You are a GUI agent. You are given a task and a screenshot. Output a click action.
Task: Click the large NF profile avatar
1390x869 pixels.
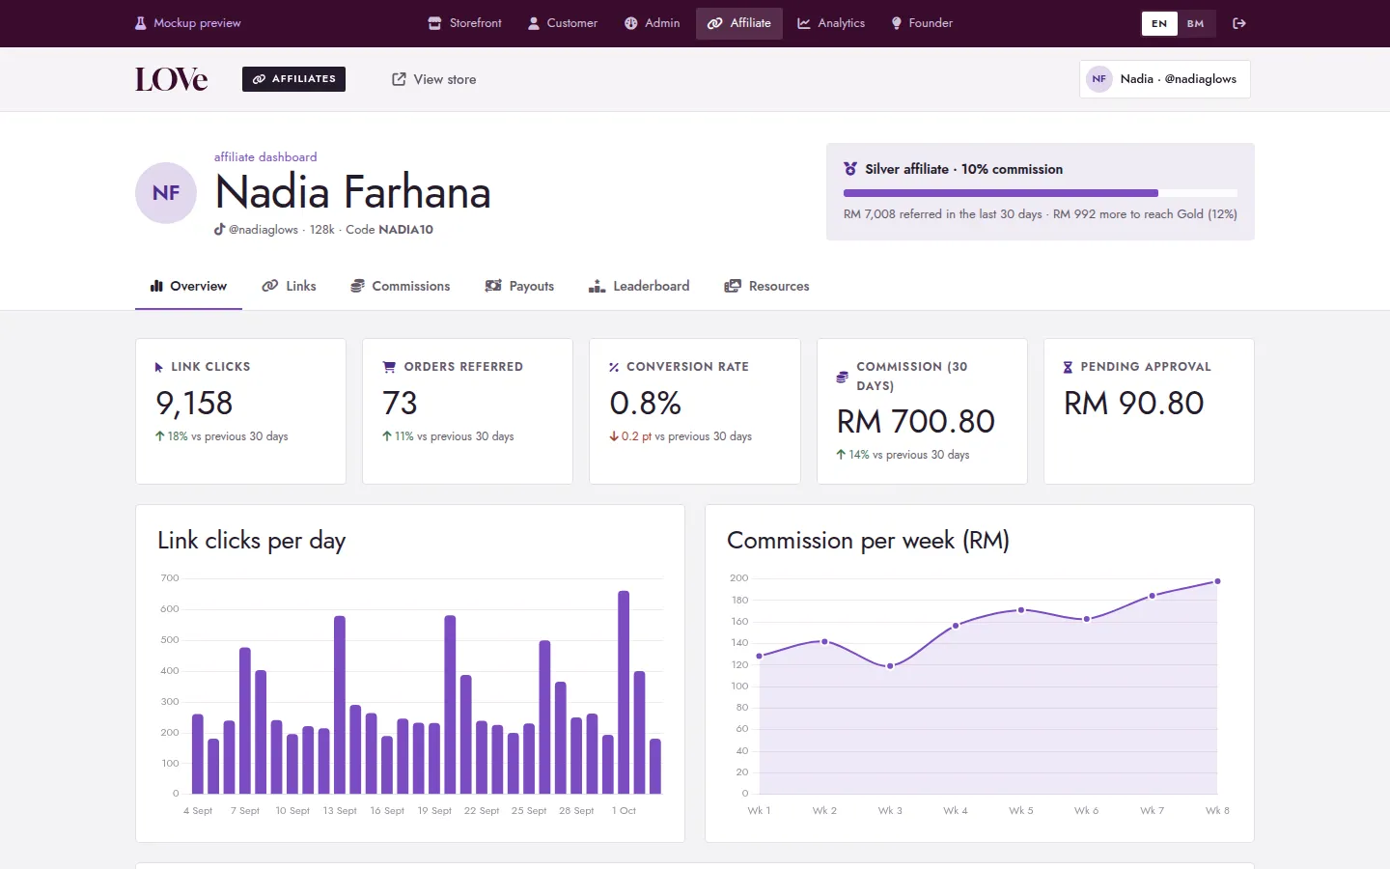166,193
